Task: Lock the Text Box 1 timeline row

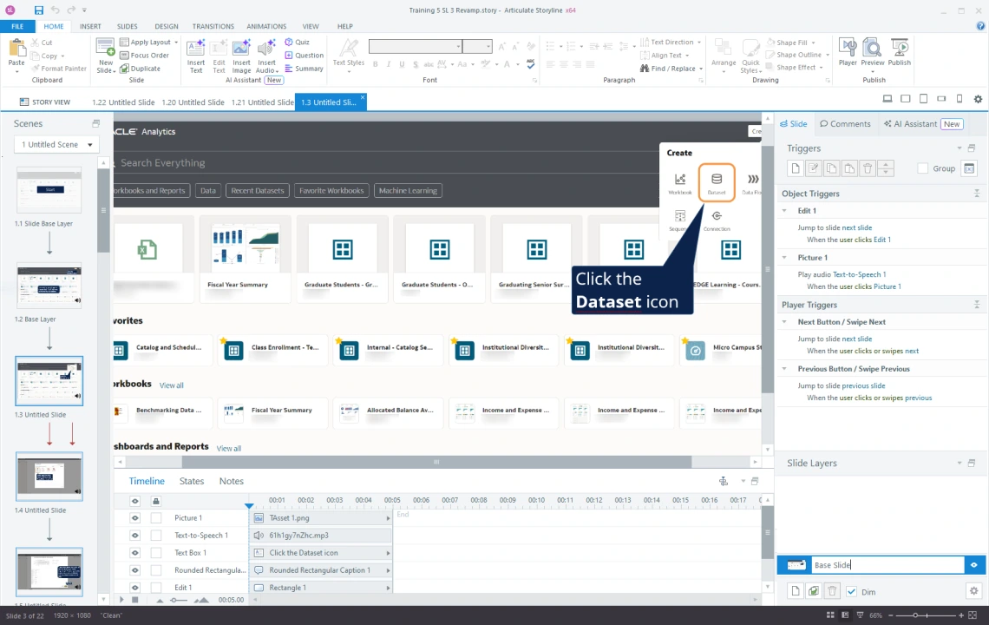Action: pyautogui.click(x=156, y=552)
